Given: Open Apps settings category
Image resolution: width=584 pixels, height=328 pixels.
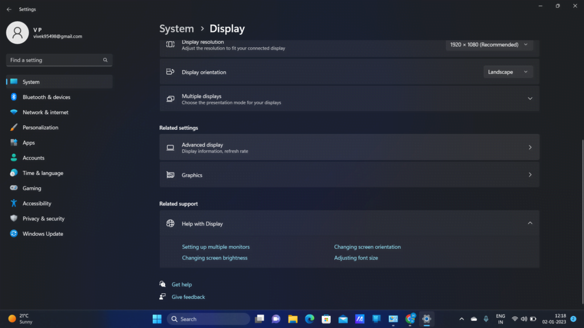Looking at the screenshot, I should click(x=59, y=143).
